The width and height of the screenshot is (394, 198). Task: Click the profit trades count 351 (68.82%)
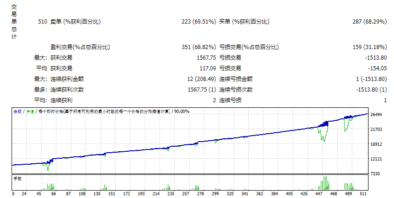coord(199,47)
